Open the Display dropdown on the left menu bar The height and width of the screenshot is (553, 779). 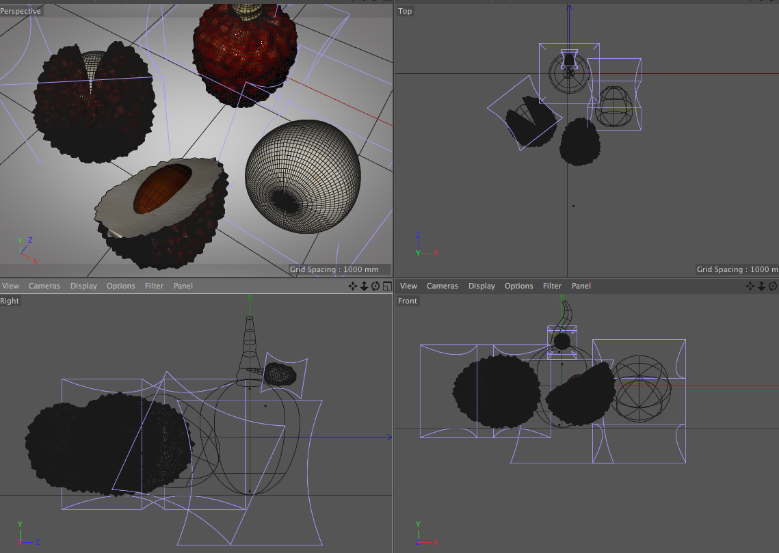click(x=83, y=286)
